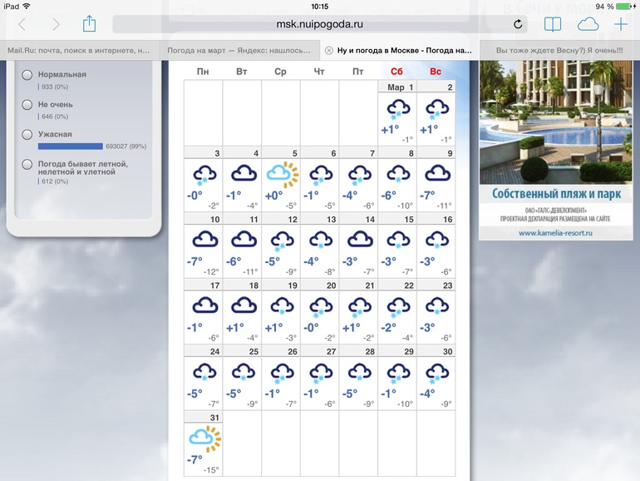This screenshot has width=640, height=481.
Task: Add a new tab with plus icon
Action: tap(621, 24)
